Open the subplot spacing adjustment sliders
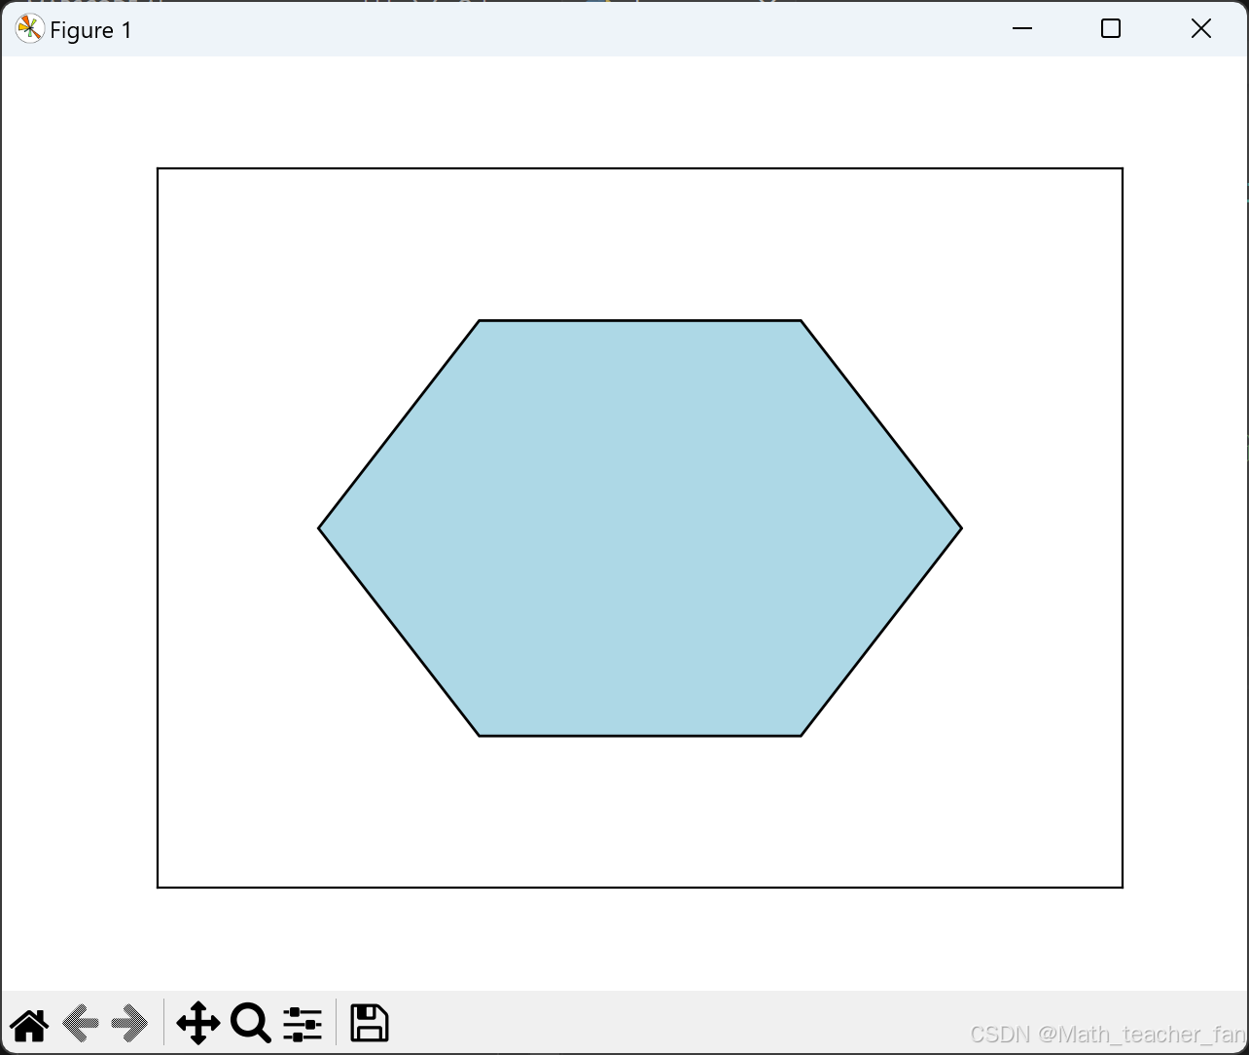 pos(303,1024)
